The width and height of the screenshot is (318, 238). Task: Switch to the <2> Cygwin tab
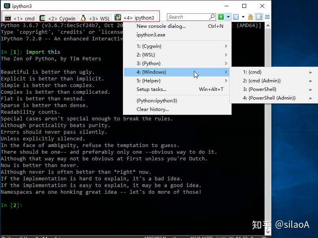pos(57,18)
